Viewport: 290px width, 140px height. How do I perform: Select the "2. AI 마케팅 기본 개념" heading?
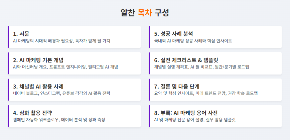click(38, 60)
